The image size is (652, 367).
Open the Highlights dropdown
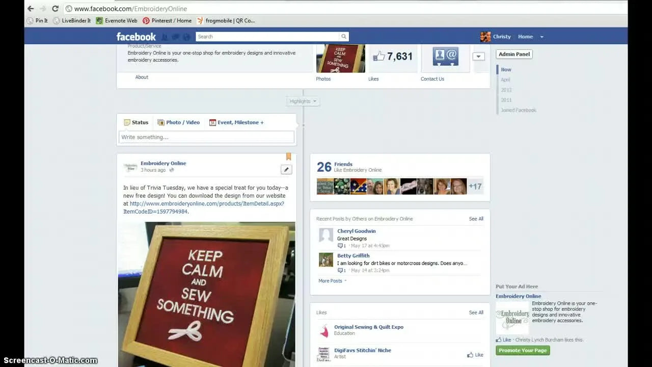(x=303, y=101)
